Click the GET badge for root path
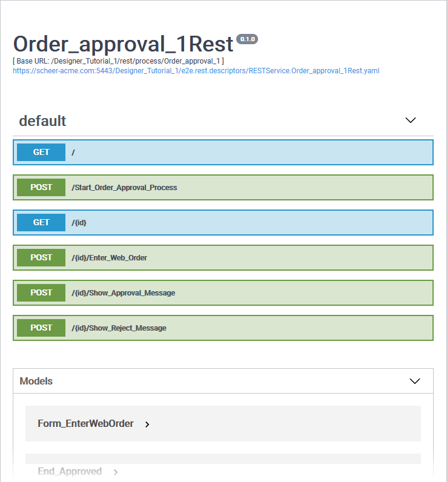447x482 pixels. pyautogui.click(x=41, y=152)
